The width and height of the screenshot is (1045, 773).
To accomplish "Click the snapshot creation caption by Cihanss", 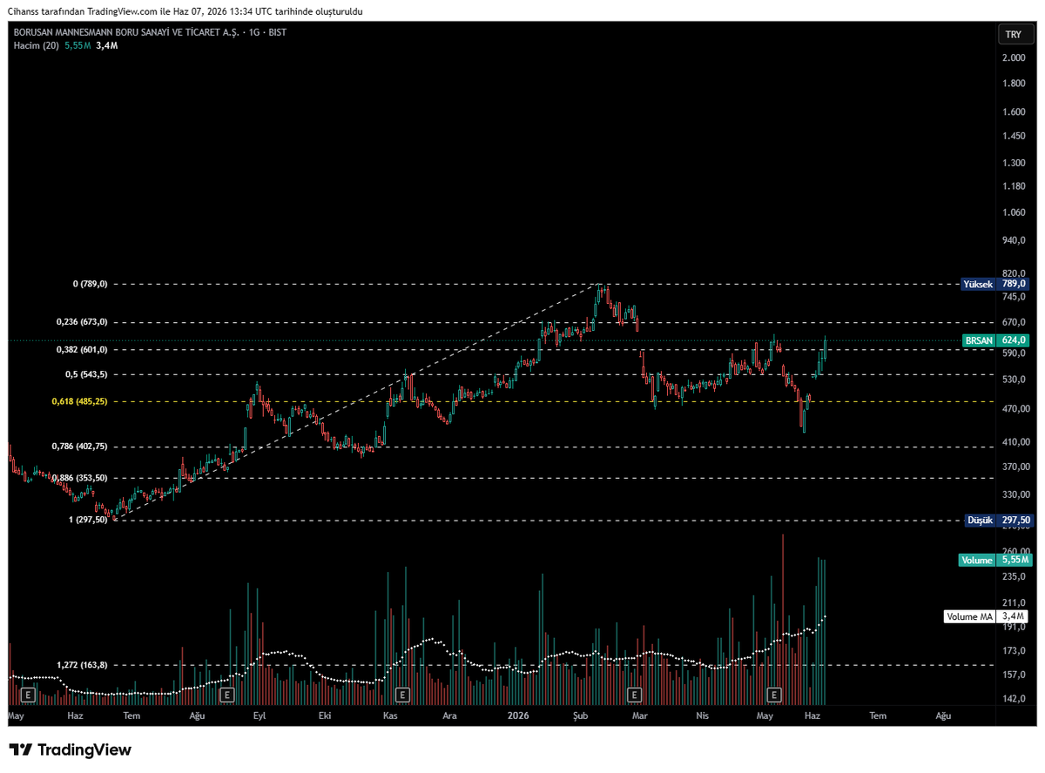I will [x=186, y=11].
